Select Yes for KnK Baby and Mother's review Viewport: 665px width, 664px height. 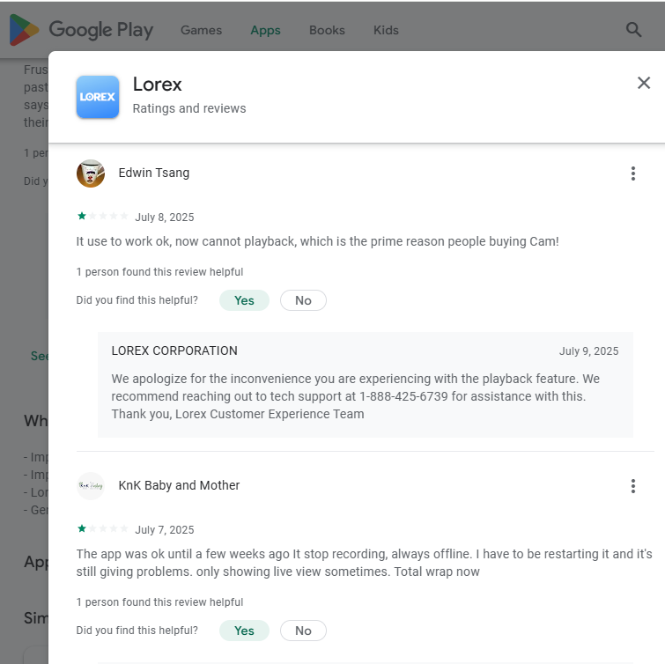(244, 631)
